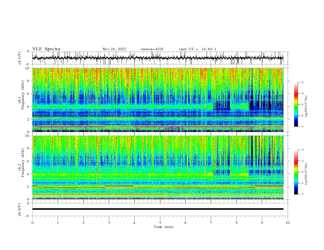
Task: Click the 'ch.3(V)' axis label
Action: (20, 210)
